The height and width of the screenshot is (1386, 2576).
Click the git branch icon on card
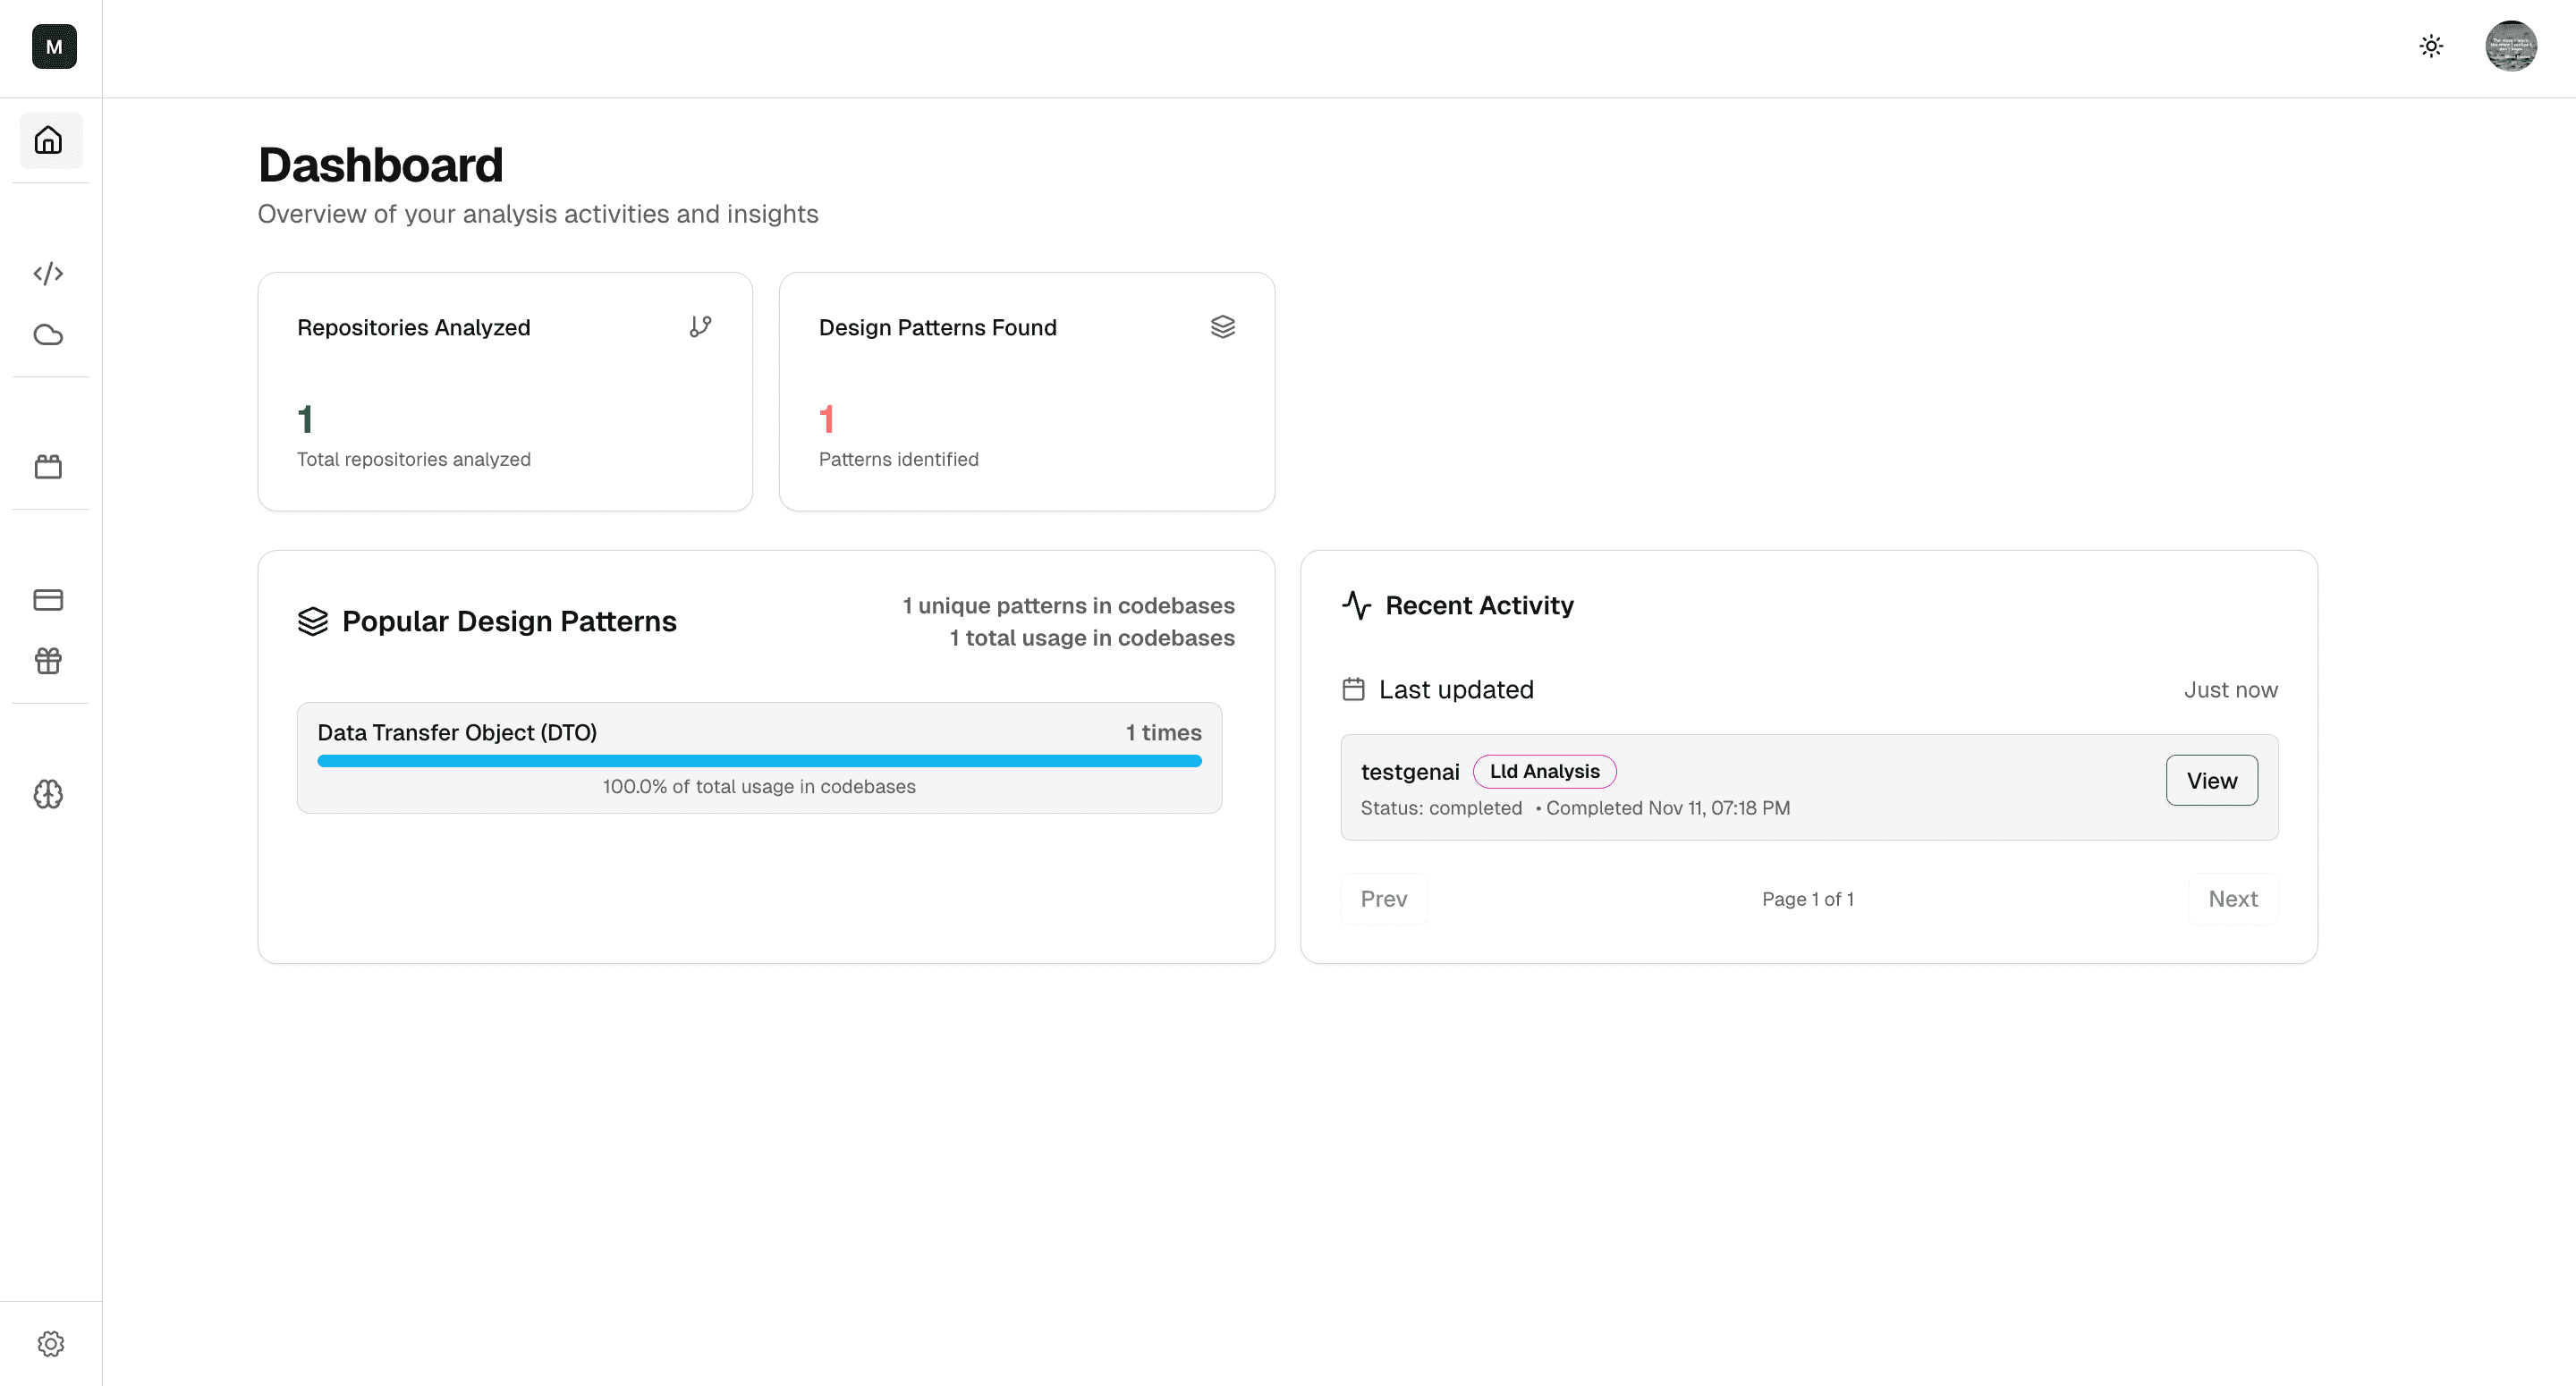point(700,327)
